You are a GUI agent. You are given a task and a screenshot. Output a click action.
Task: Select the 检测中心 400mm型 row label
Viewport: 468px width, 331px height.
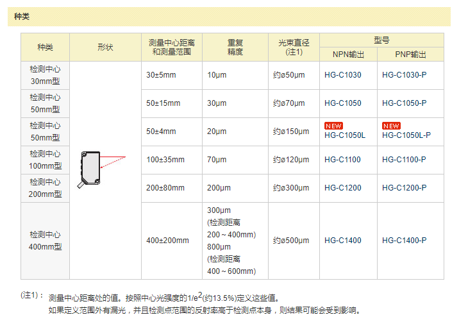coord(45,241)
